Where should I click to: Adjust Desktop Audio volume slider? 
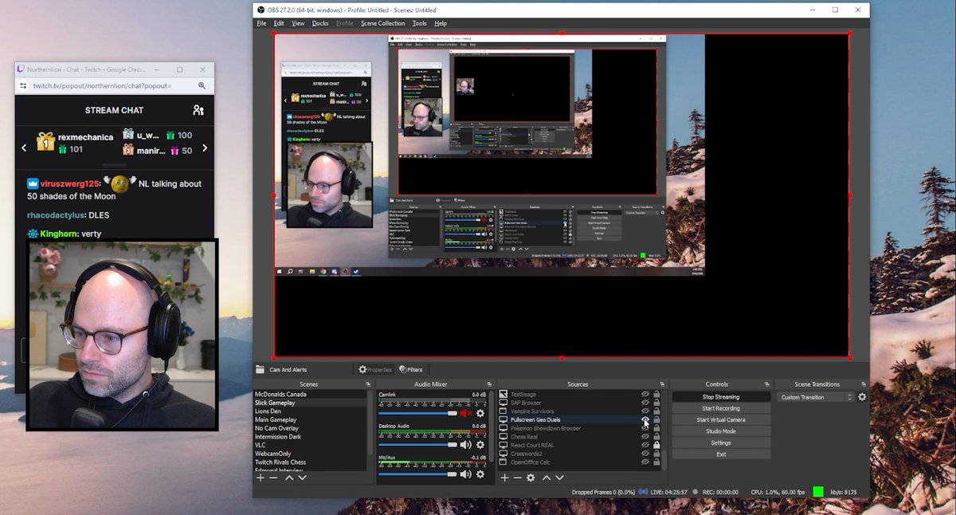(417, 444)
